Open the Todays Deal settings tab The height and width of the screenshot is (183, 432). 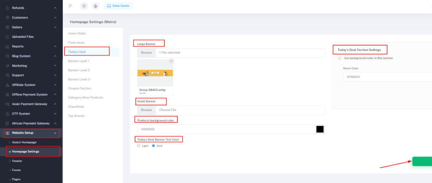77,52
